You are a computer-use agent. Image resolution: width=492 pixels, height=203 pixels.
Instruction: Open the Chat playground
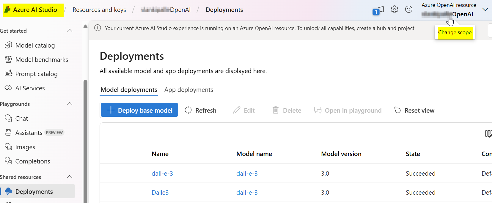(x=22, y=119)
